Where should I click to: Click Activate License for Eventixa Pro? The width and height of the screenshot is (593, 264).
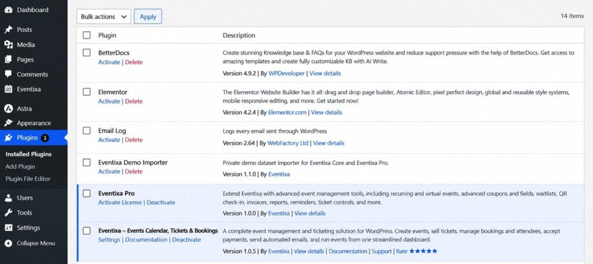tap(120, 203)
